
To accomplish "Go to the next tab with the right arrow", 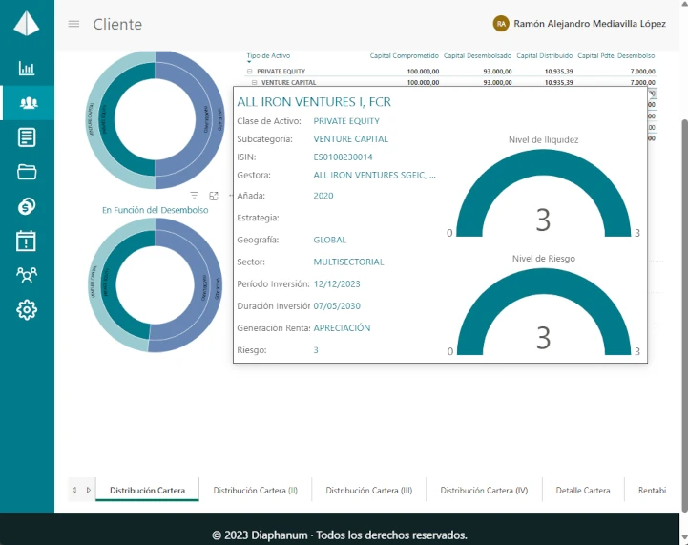I will tap(89, 490).
